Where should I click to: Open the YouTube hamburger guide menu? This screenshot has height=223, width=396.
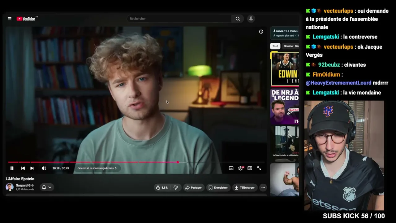pos(10,19)
